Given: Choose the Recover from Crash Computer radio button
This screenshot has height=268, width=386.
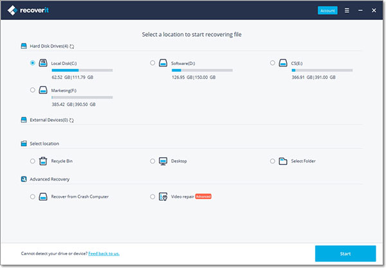Looking at the screenshot, I should click(x=33, y=196).
